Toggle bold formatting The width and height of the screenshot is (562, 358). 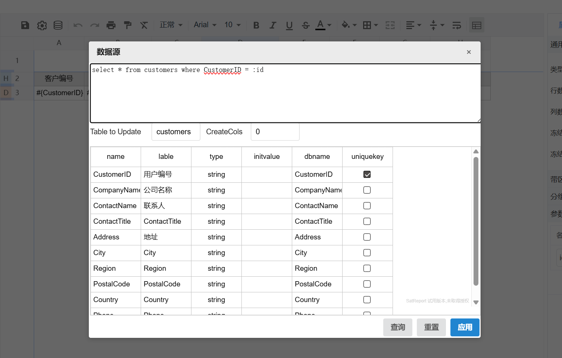[256, 25]
